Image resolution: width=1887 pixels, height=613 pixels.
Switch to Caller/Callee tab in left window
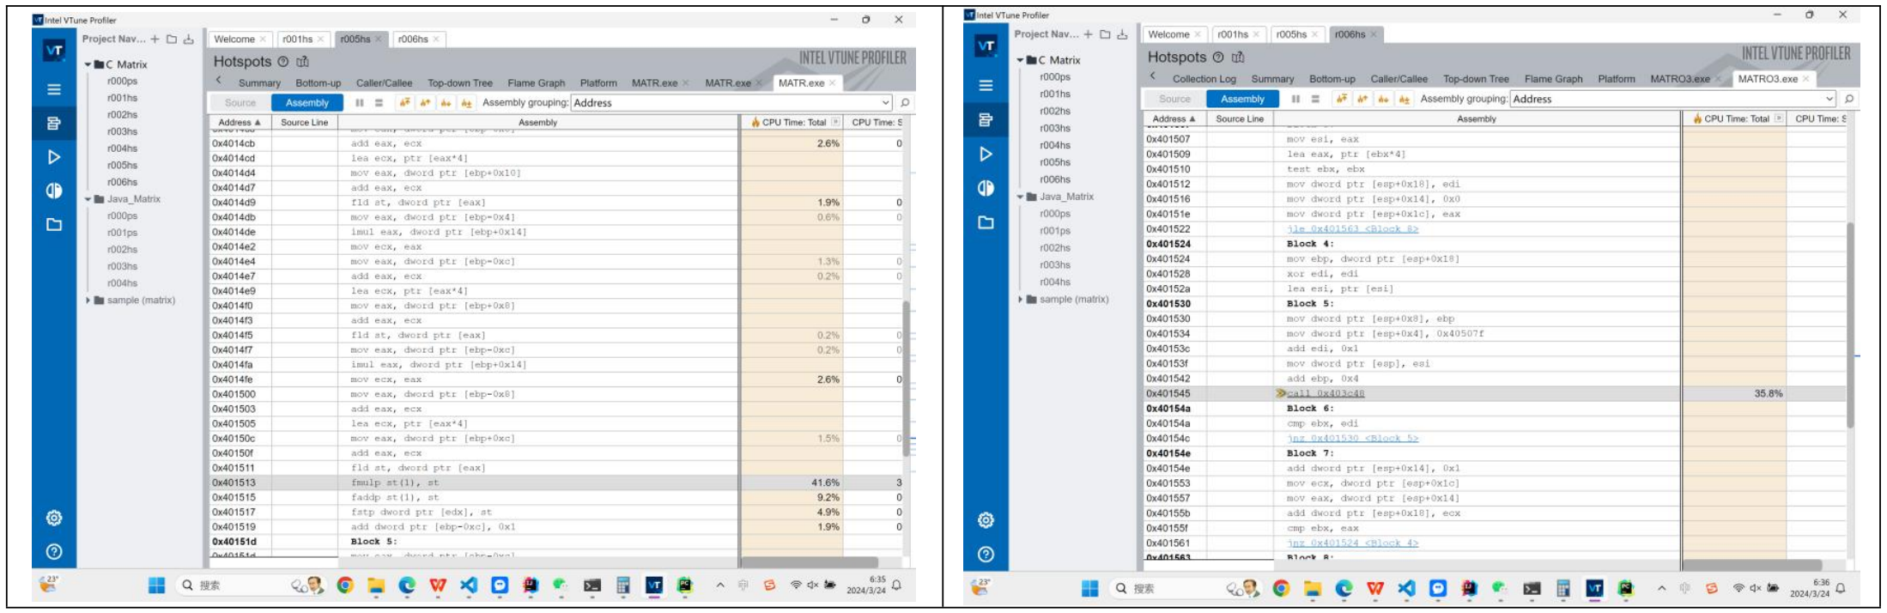tap(384, 83)
